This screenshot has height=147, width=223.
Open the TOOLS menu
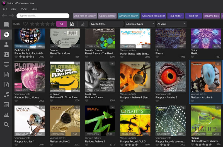tap(24, 10)
